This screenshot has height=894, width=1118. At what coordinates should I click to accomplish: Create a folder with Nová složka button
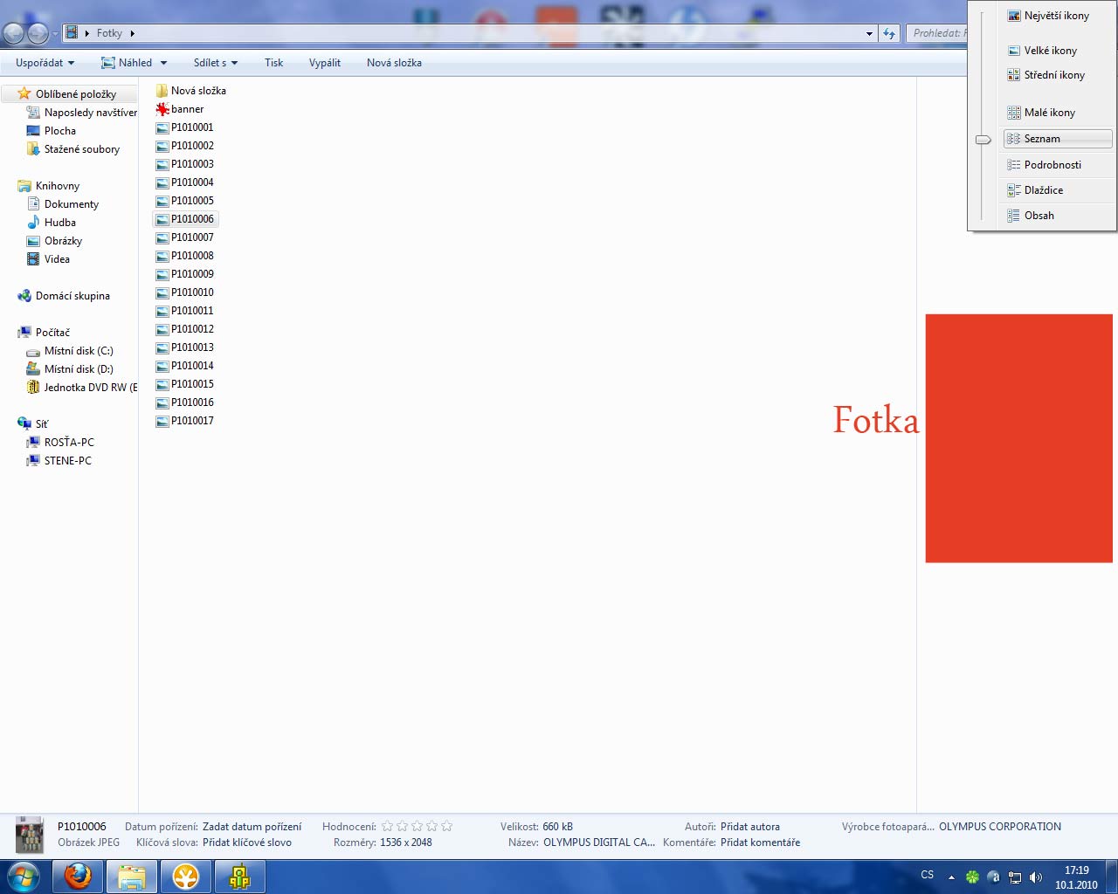394,63
